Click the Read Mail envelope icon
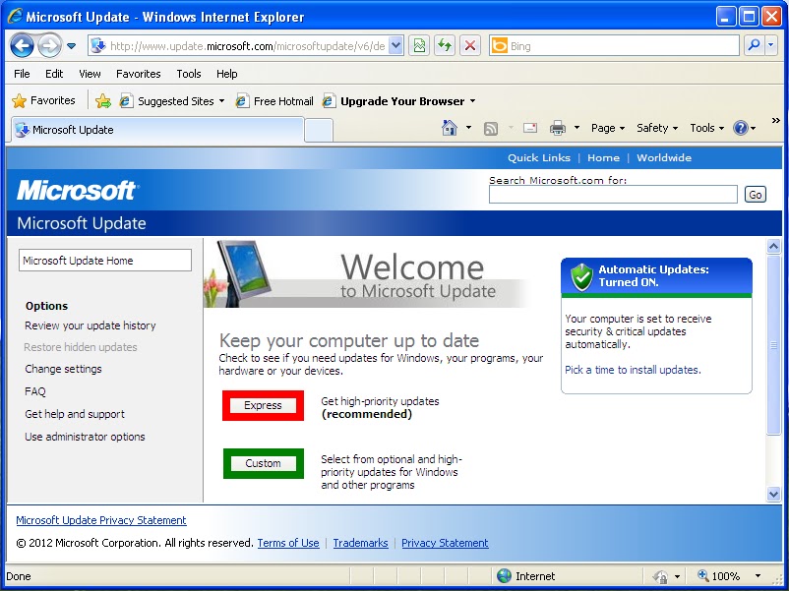Image resolution: width=789 pixels, height=591 pixels. [x=530, y=128]
